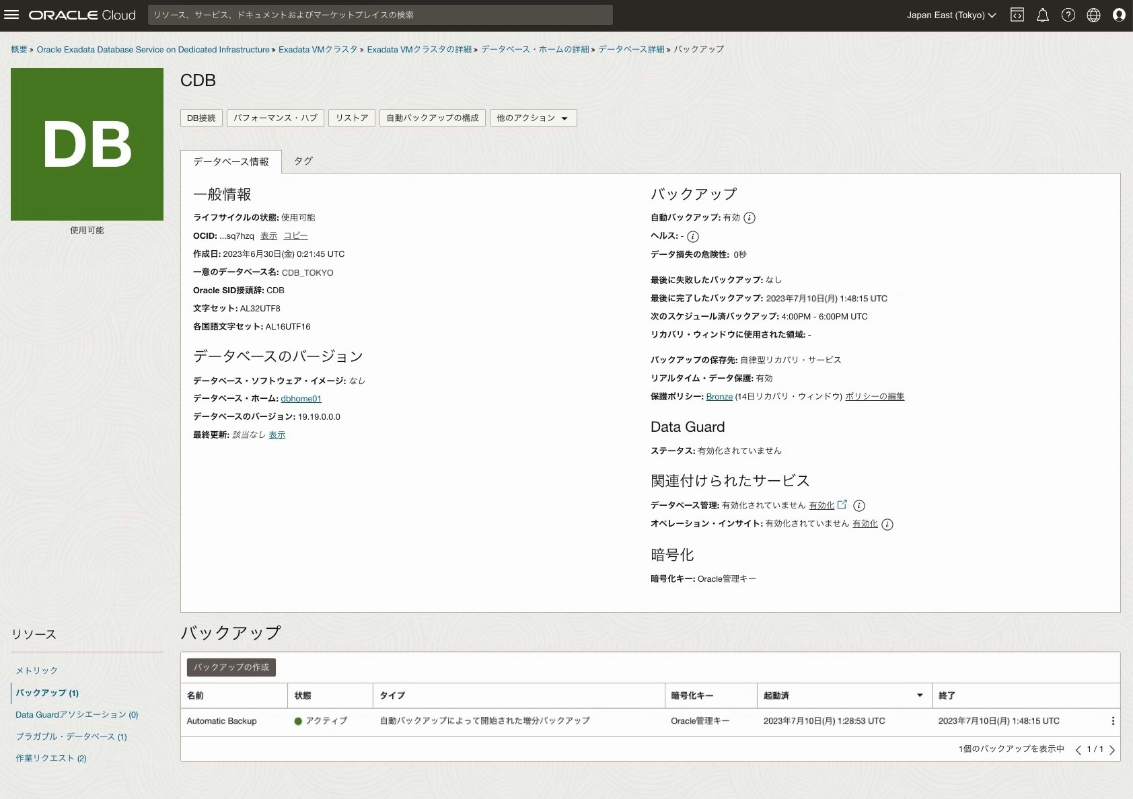Screen dimensions: 1133x799
Task: Click the info icon beside オペレーション・インサイト
Action: click(887, 525)
